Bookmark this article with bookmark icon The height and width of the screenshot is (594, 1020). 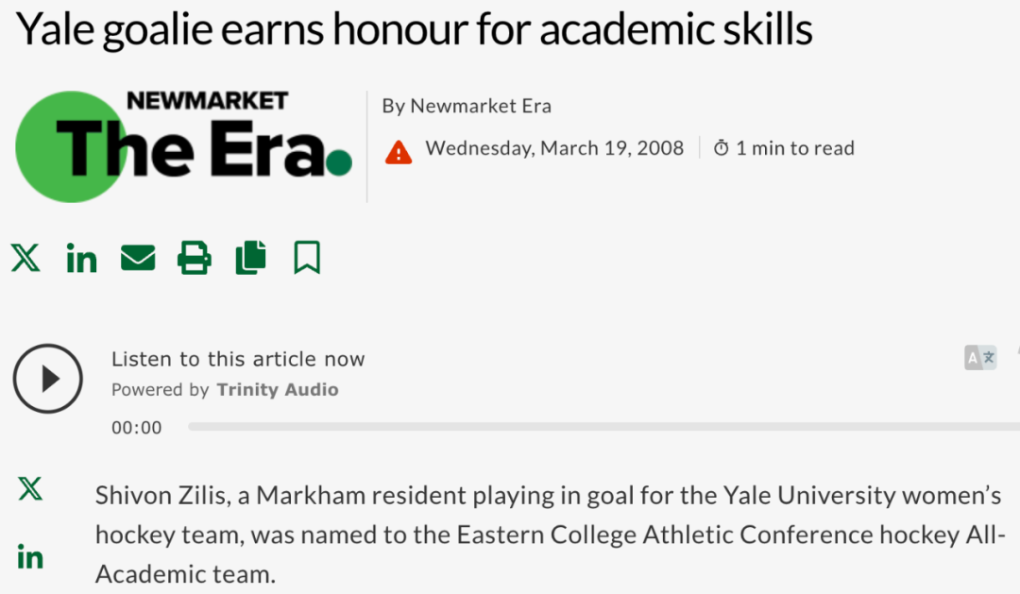pyautogui.click(x=307, y=258)
